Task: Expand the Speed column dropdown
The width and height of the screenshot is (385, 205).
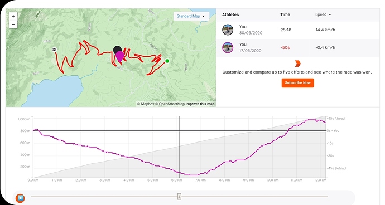Action: click(x=323, y=14)
